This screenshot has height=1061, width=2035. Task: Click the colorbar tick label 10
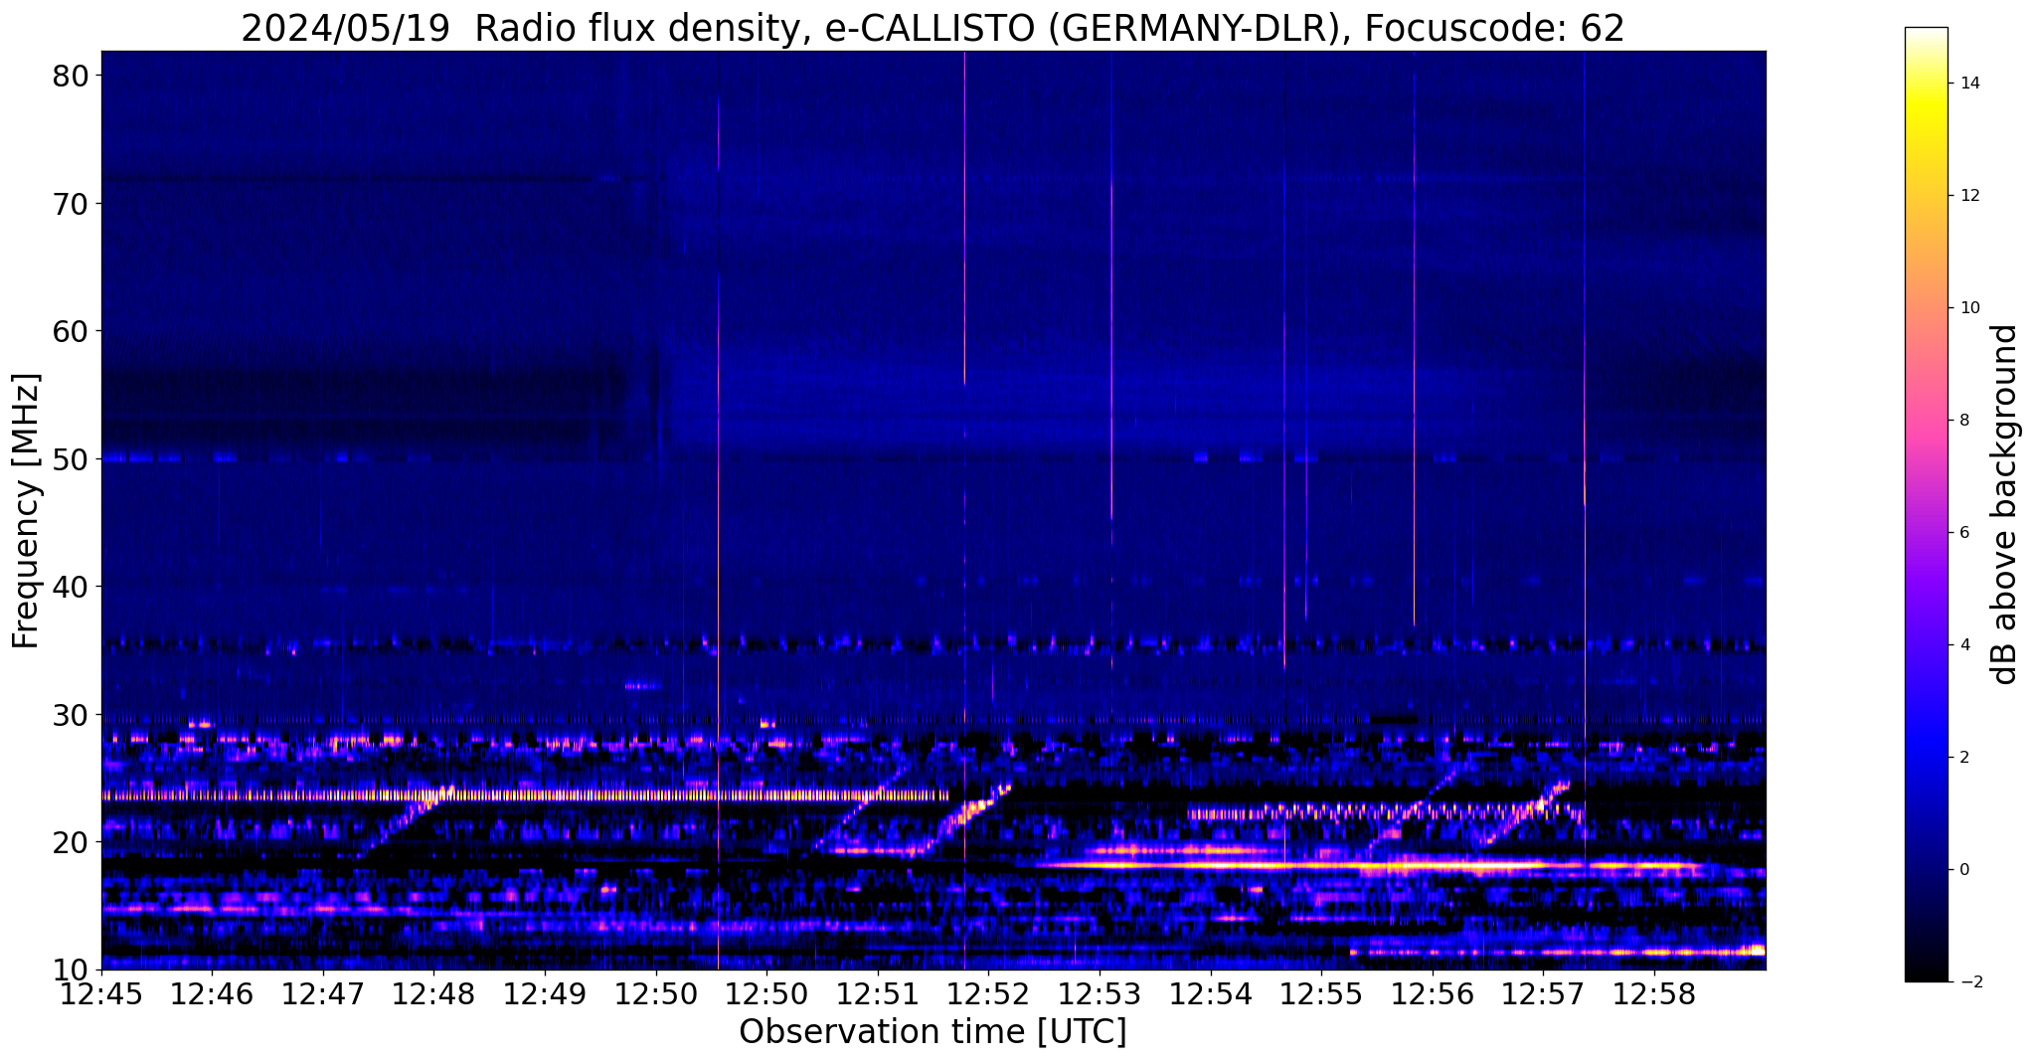1968,307
